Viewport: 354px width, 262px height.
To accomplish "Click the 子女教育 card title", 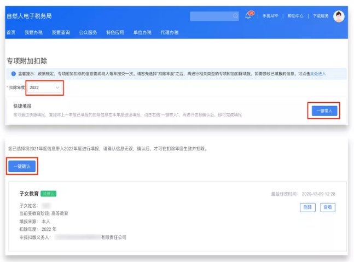I will (x=29, y=194).
